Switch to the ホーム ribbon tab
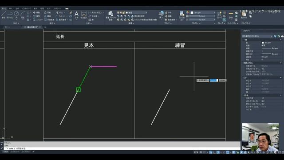 pos(4,8)
